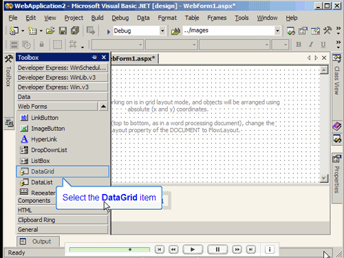Open the General toolbox category

[63, 230]
